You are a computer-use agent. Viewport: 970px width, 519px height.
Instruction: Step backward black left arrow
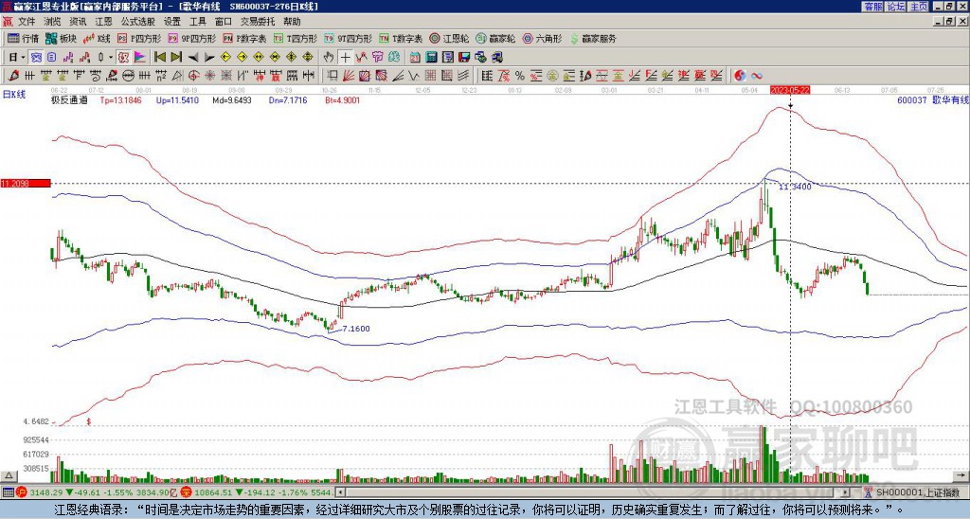click(x=193, y=58)
